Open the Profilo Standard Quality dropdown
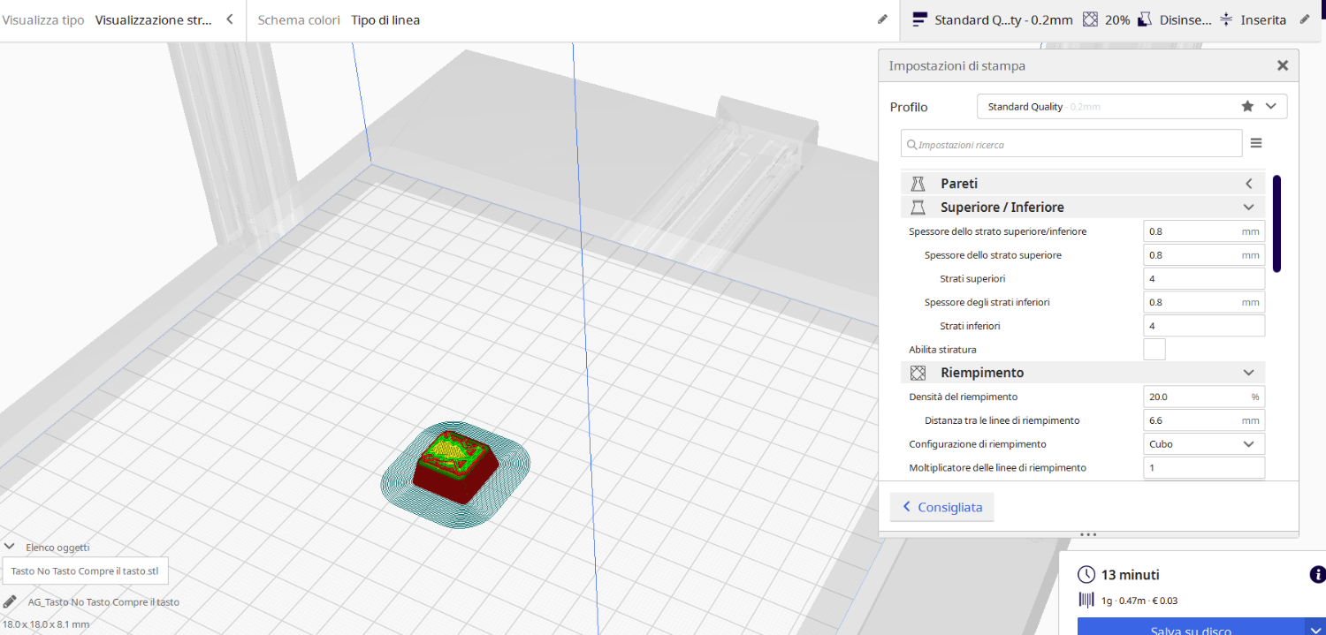Image resolution: width=1326 pixels, height=635 pixels. [1132, 106]
